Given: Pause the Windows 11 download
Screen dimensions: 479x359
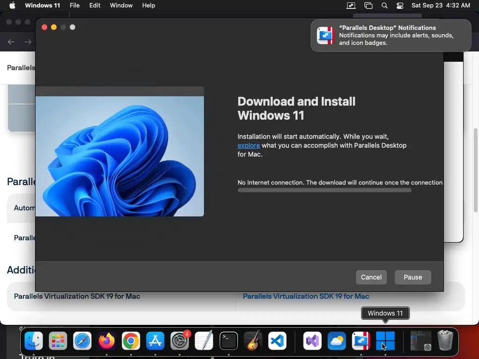Looking at the screenshot, I should 413,277.
